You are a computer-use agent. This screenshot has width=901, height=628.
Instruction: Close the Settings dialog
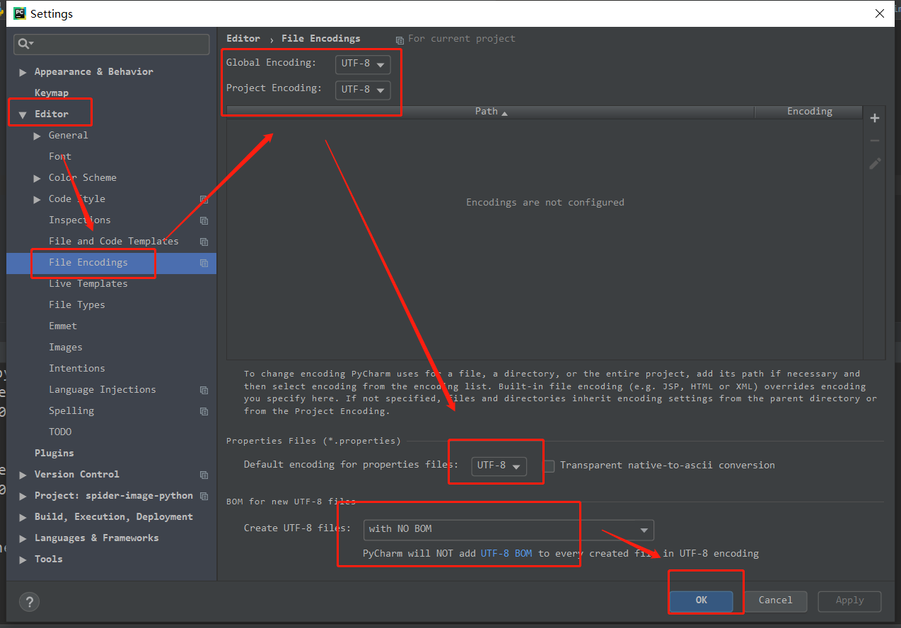(x=880, y=13)
